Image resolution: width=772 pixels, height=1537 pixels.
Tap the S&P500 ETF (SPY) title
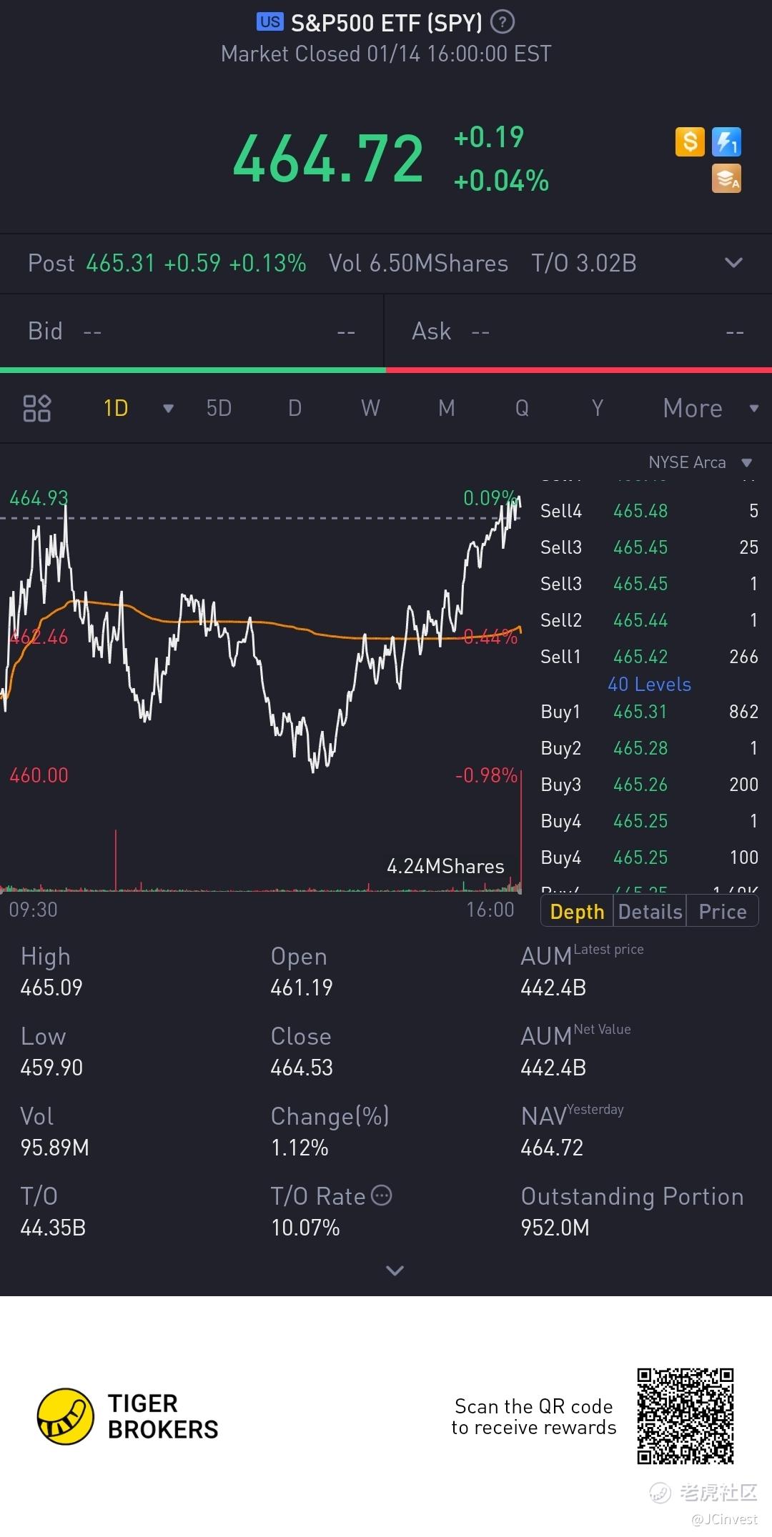pos(387,23)
